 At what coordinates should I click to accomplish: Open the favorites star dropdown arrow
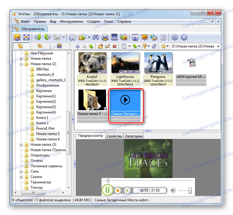167,46
